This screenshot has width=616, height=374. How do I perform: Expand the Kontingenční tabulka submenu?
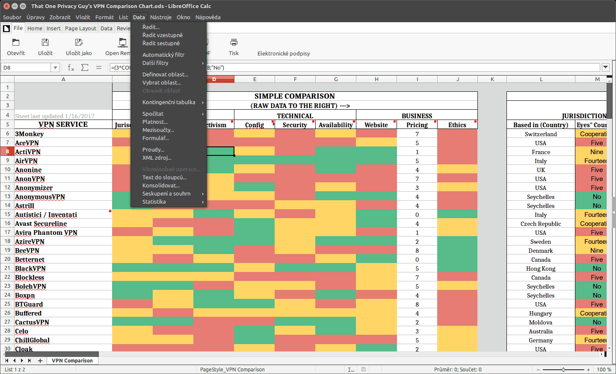(169, 102)
